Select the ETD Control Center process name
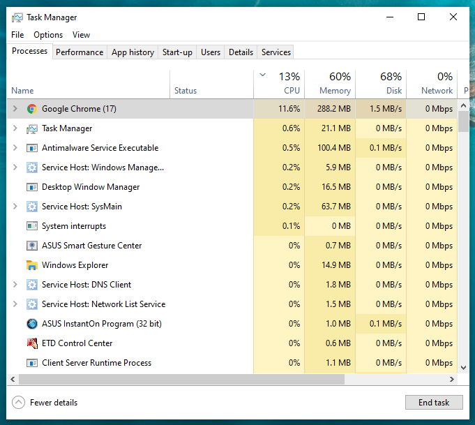This screenshot has height=425, width=475. tap(77, 343)
